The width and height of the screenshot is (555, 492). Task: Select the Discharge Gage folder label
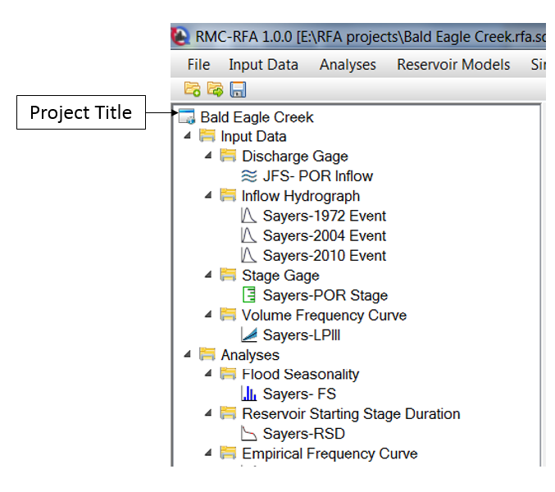pyautogui.click(x=295, y=157)
